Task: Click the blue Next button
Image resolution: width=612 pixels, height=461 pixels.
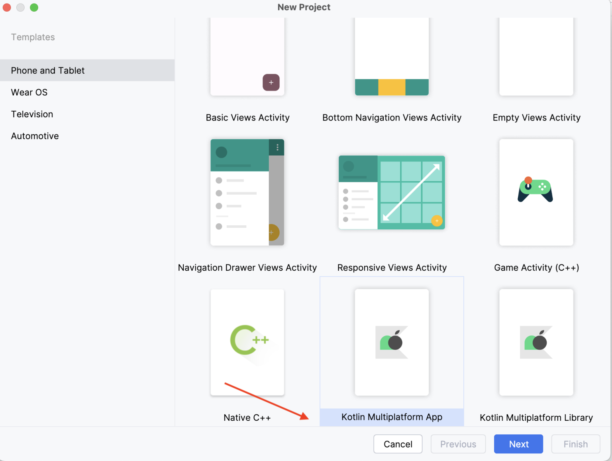Action: 518,444
